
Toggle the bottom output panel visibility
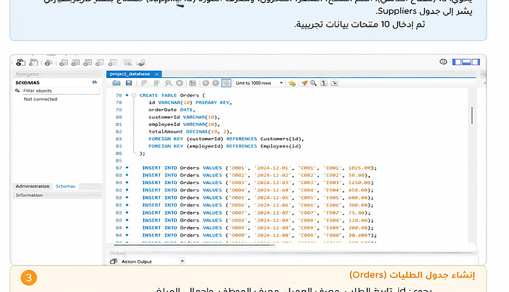[466, 62]
